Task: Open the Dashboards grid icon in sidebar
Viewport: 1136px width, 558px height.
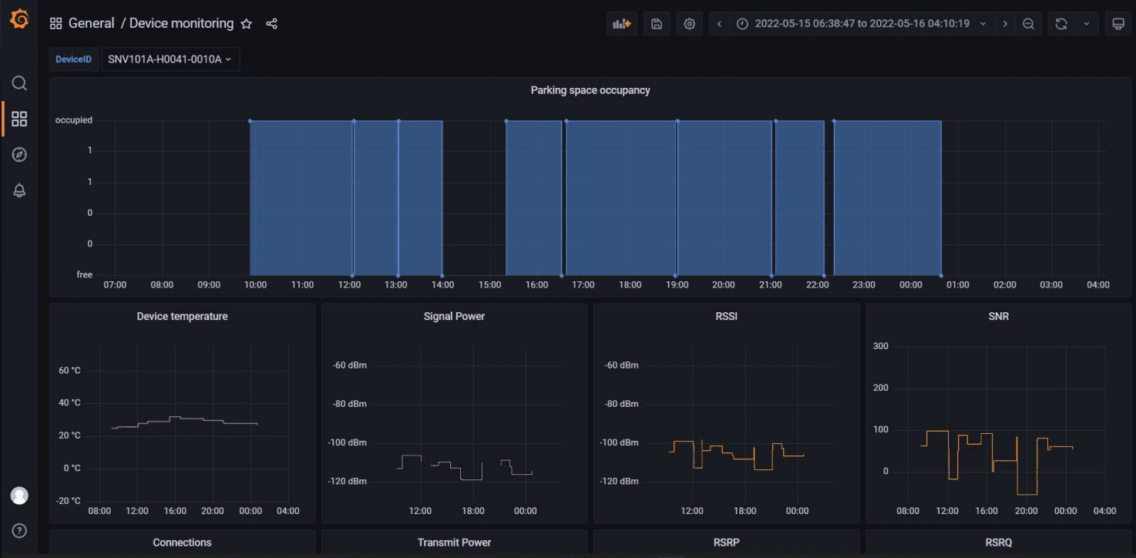Action: coord(19,119)
